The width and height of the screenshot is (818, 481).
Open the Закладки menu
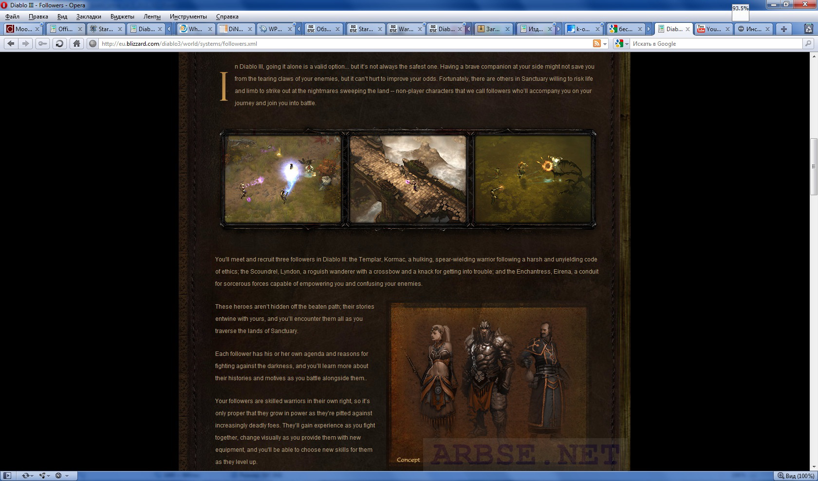89,17
